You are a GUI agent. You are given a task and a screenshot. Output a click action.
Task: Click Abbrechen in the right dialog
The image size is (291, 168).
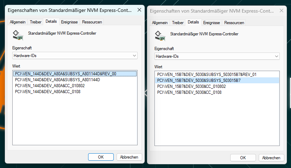coord(271,158)
